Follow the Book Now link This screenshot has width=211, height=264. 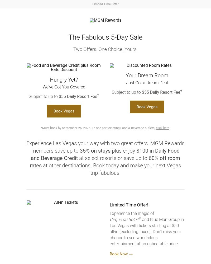119,254
